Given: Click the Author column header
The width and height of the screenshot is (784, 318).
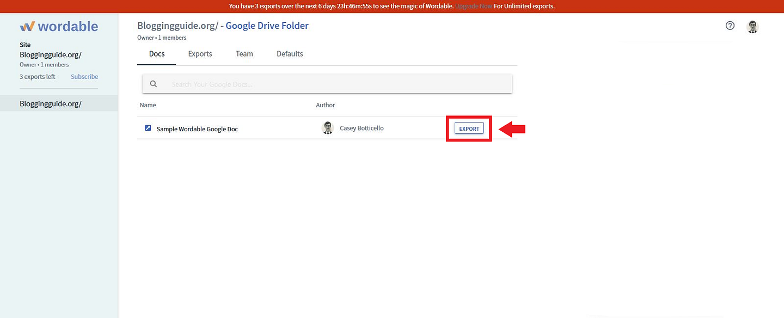Looking at the screenshot, I should [326, 105].
